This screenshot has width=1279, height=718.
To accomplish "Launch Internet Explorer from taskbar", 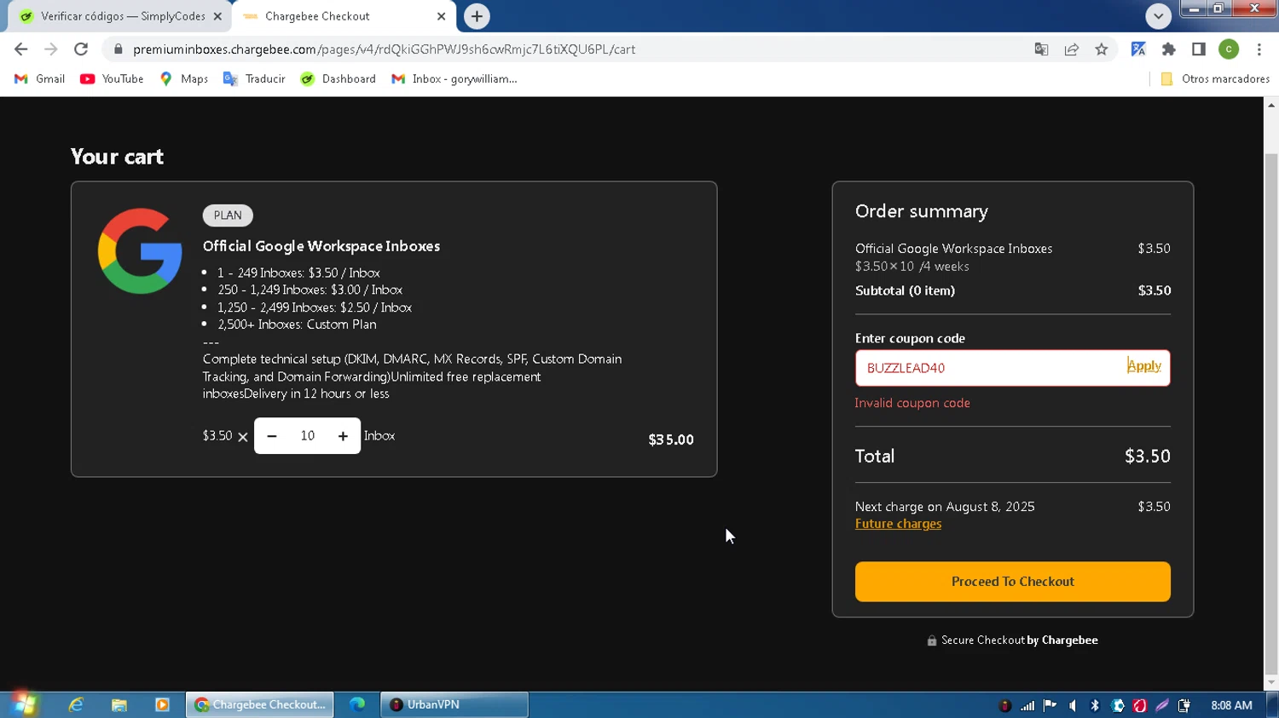I will coord(76,704).
